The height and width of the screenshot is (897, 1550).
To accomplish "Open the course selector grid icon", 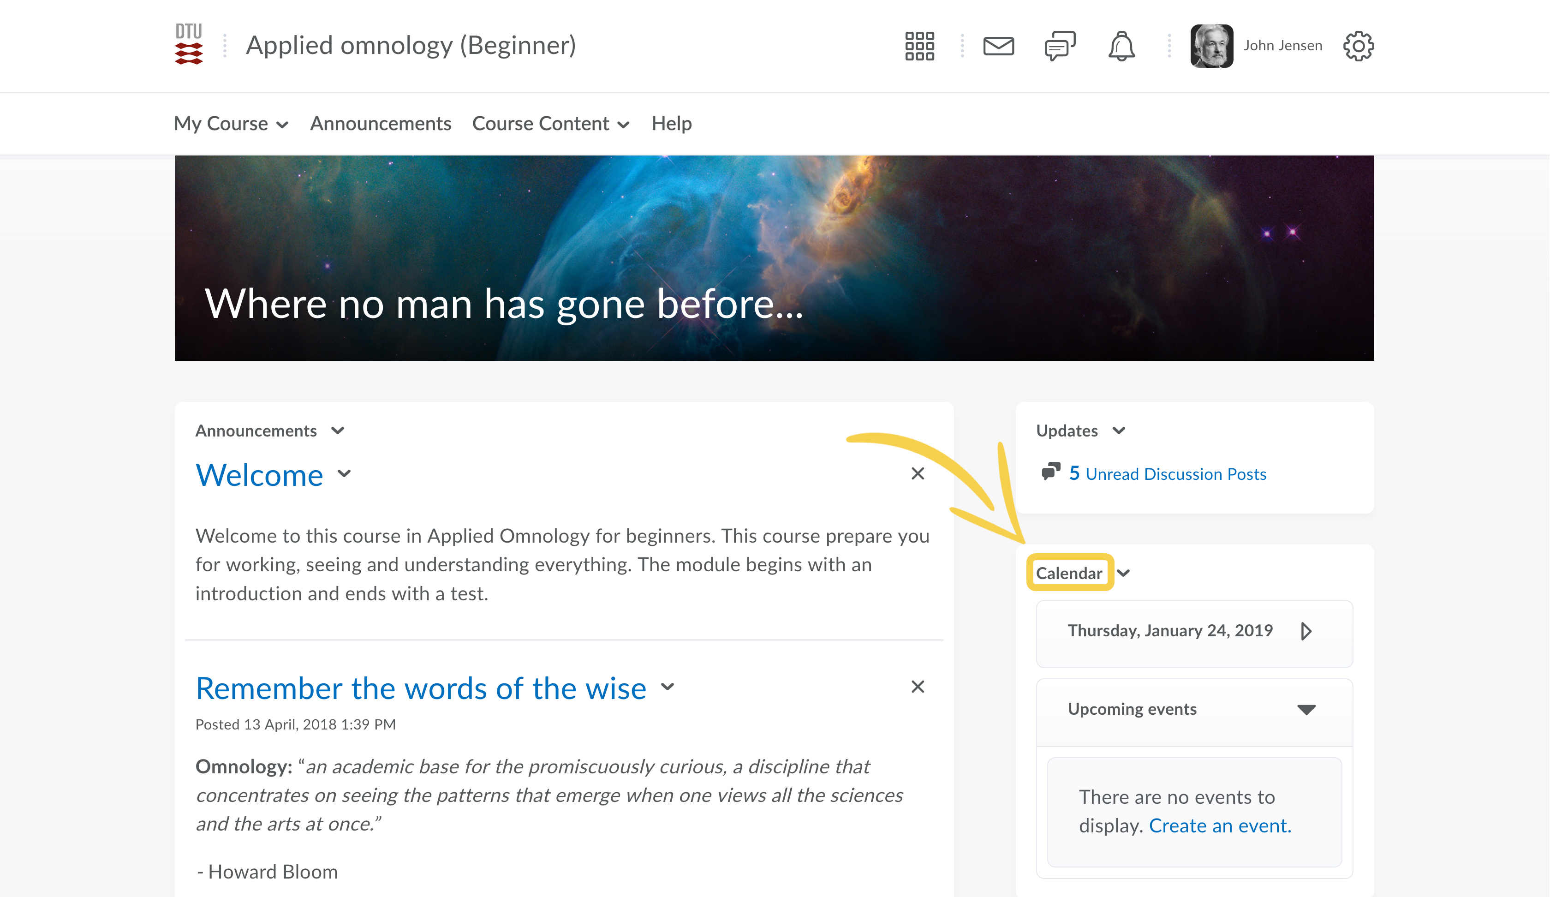I will tap(919, 46).
